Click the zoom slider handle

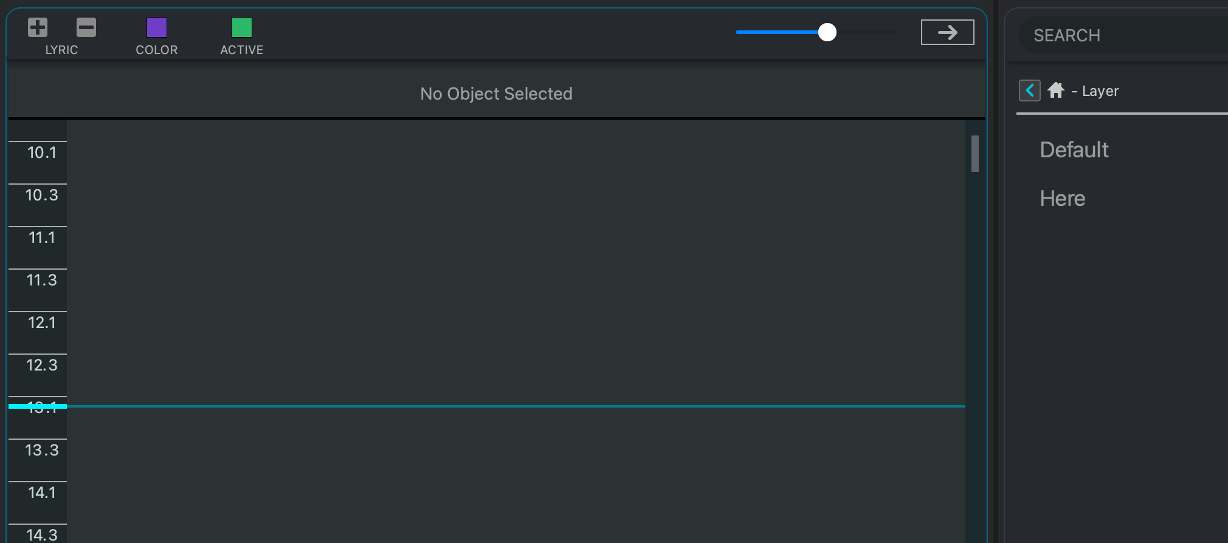pyautogui.click(x=827, y=32)
